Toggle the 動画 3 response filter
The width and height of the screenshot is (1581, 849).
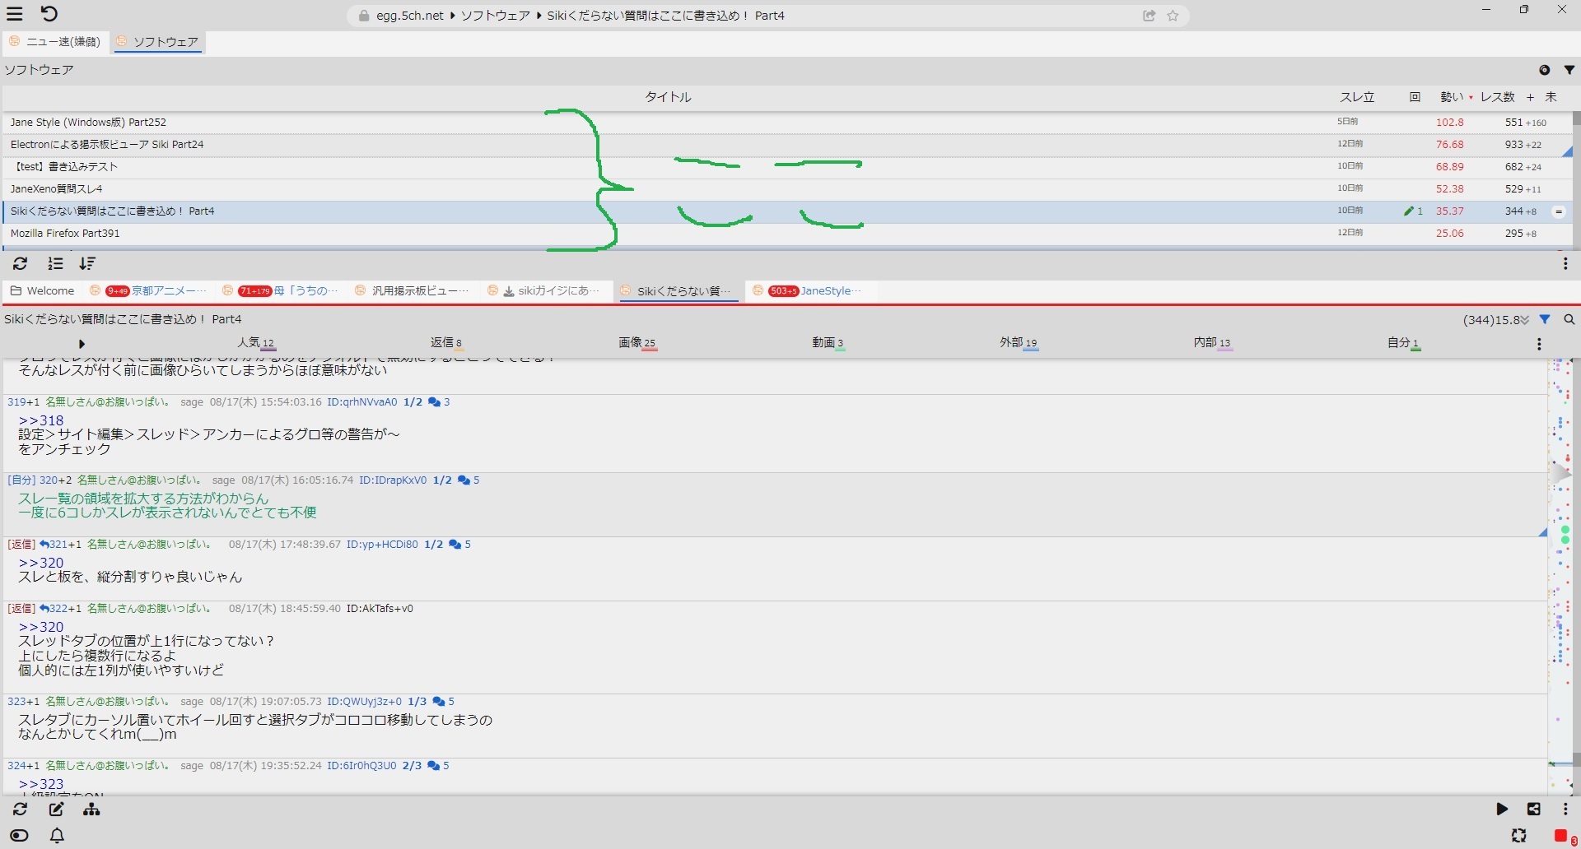pyautogui.click(x=828, y=342)
